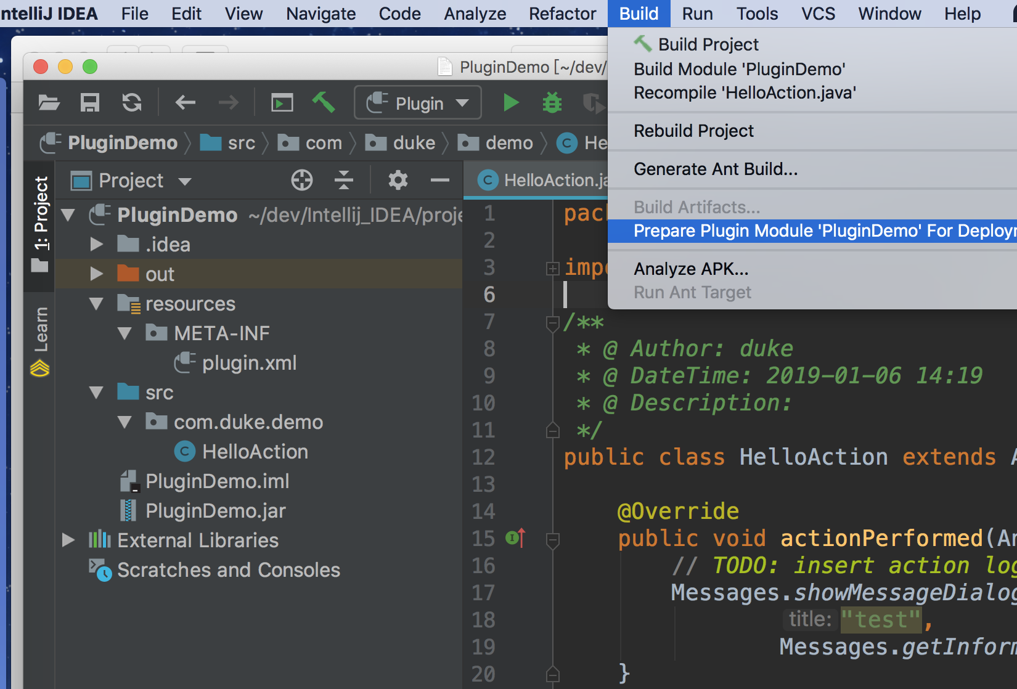
Task: Synchronize files with the refresh toolbar icon
Action: point(131,102)
